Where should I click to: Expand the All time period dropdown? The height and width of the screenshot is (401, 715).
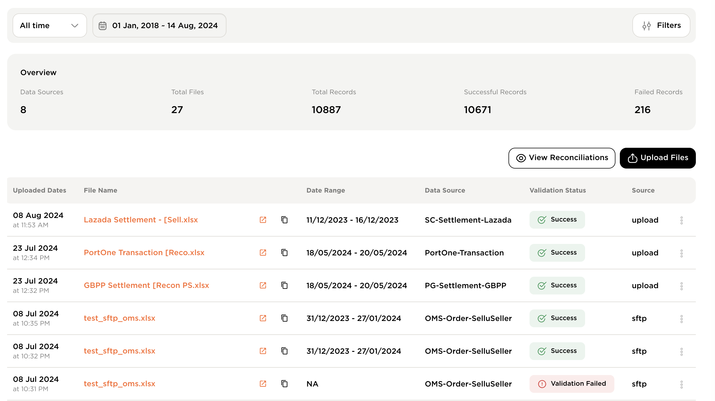(50, 25)
